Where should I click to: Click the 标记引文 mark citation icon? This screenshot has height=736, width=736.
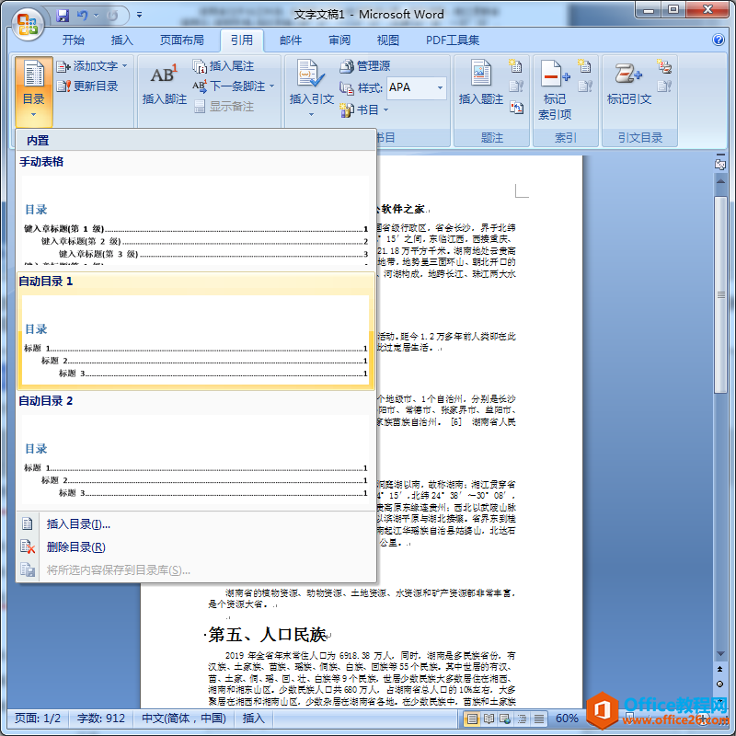pyautogui.click(x=628, y=74)
